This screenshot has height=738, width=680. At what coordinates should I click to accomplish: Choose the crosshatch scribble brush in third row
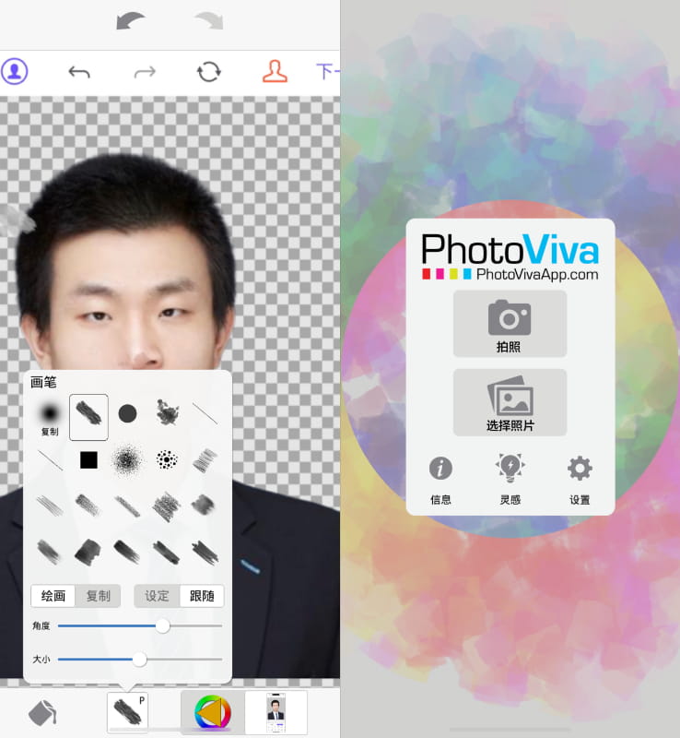(x=167, y=506)
